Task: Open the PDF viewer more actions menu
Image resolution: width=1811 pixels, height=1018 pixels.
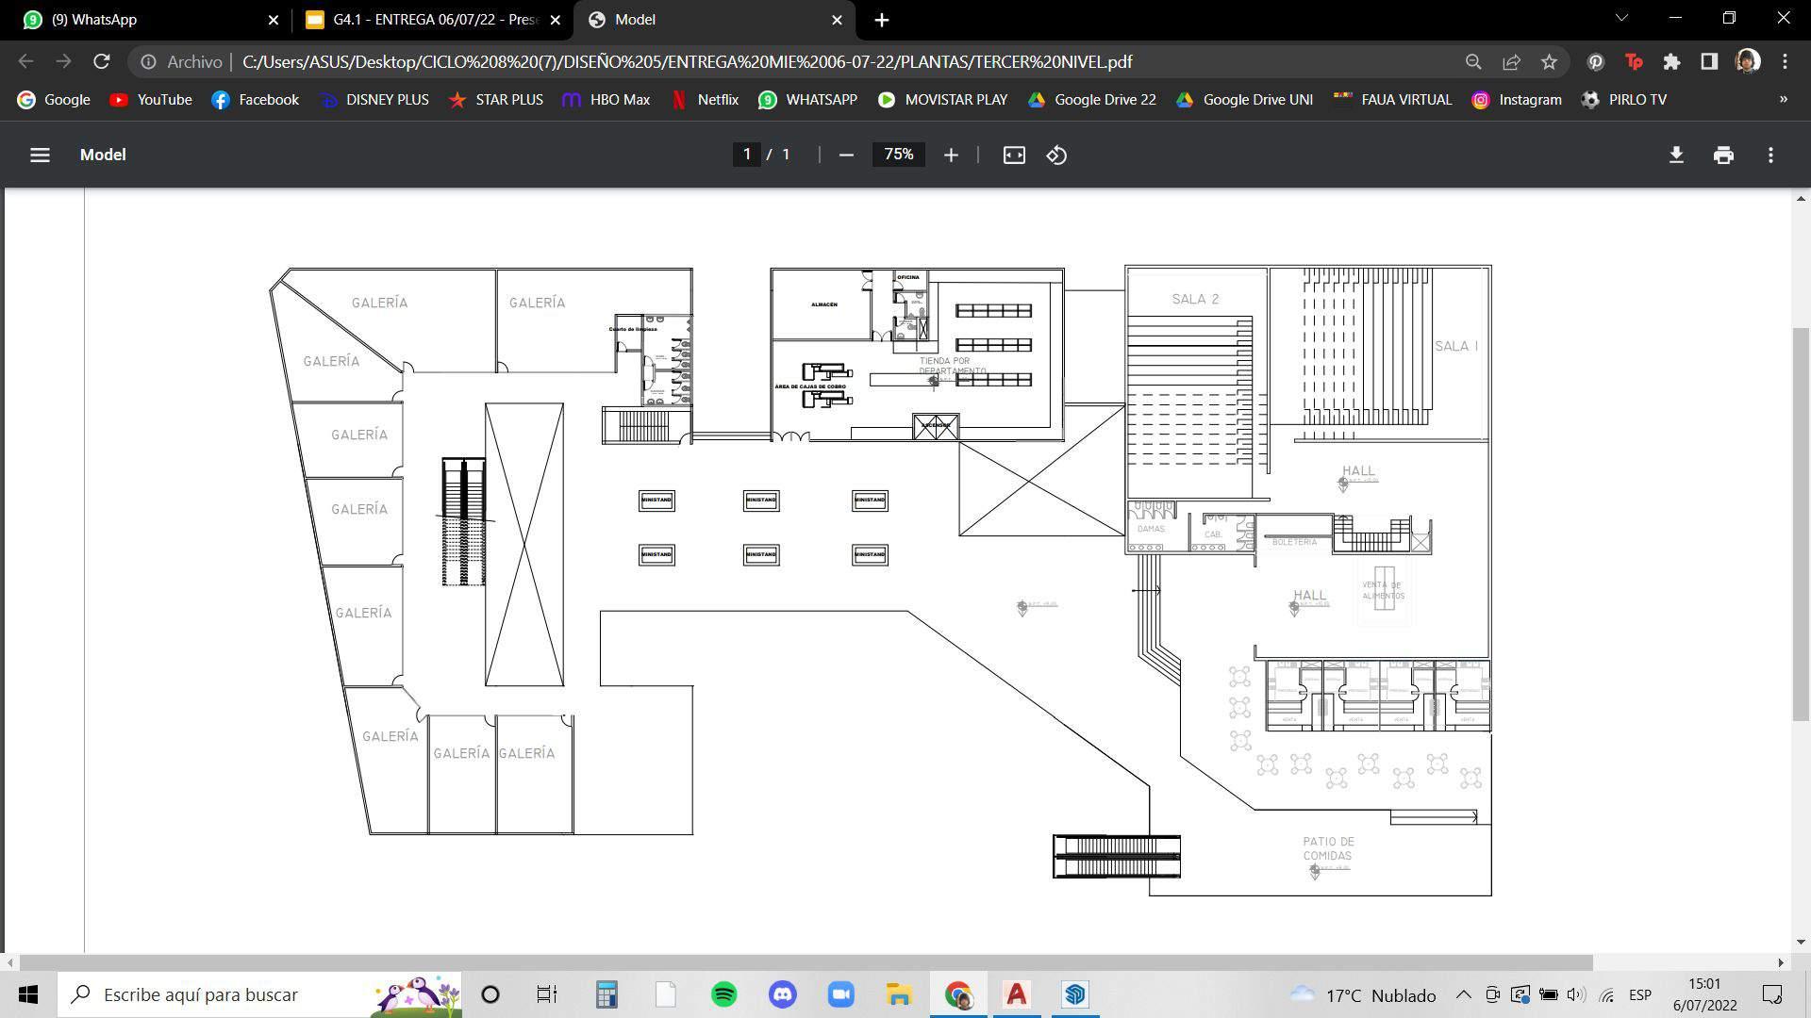Action: [1770, 155]
